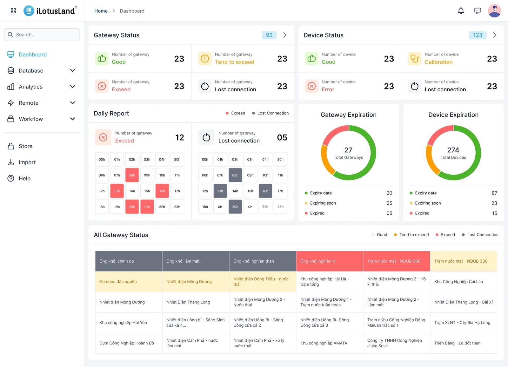Open the Remote sidebar menu

[x=42, y=103]
